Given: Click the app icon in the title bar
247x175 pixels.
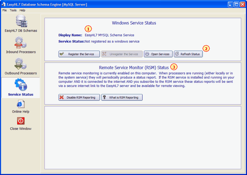Looking at the screenshot, I should pyautogui.click(x=4, y=4).
